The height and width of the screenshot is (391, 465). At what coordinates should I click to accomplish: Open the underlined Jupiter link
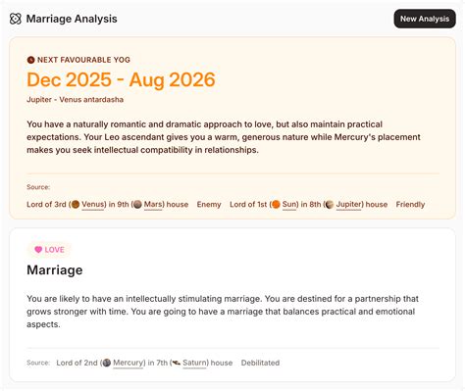[x=348, y=205]
